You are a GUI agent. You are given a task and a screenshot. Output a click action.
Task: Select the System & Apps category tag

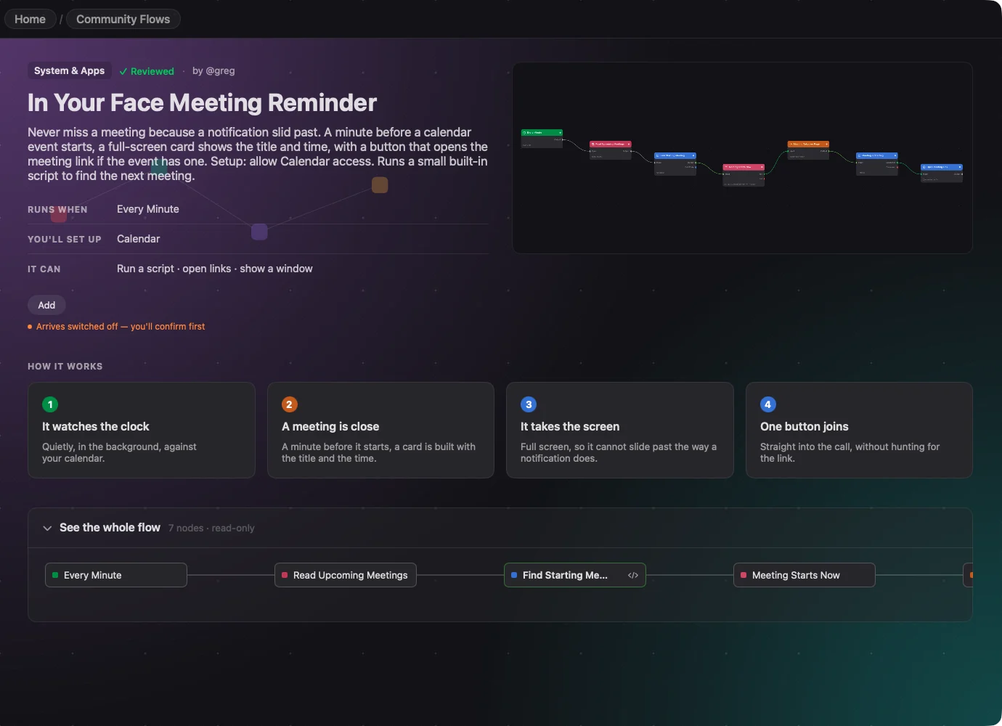[x=69, y=70]
